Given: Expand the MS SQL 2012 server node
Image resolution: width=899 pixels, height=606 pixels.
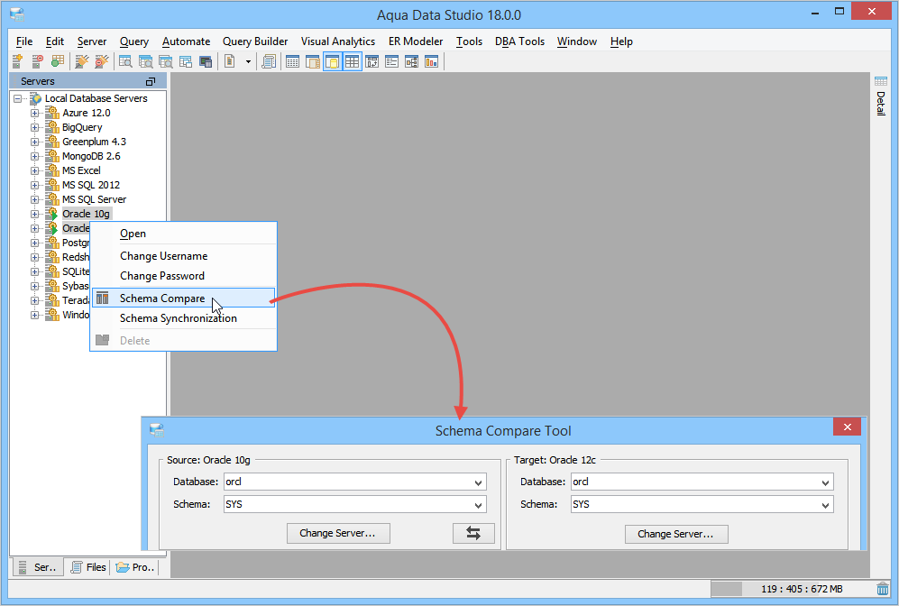Looking at the screenshot, I should pyautogui.click(x=34, y=185).
